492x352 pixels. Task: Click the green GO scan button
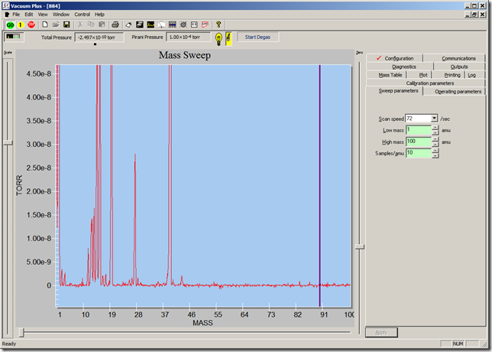pos(10,24)
